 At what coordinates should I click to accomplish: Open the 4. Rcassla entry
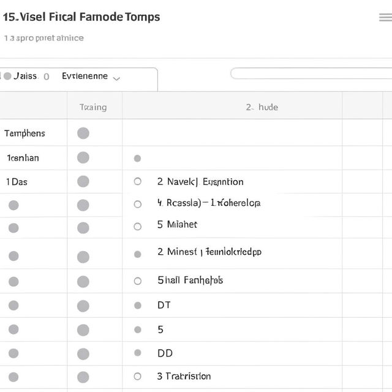pos(209,203)
